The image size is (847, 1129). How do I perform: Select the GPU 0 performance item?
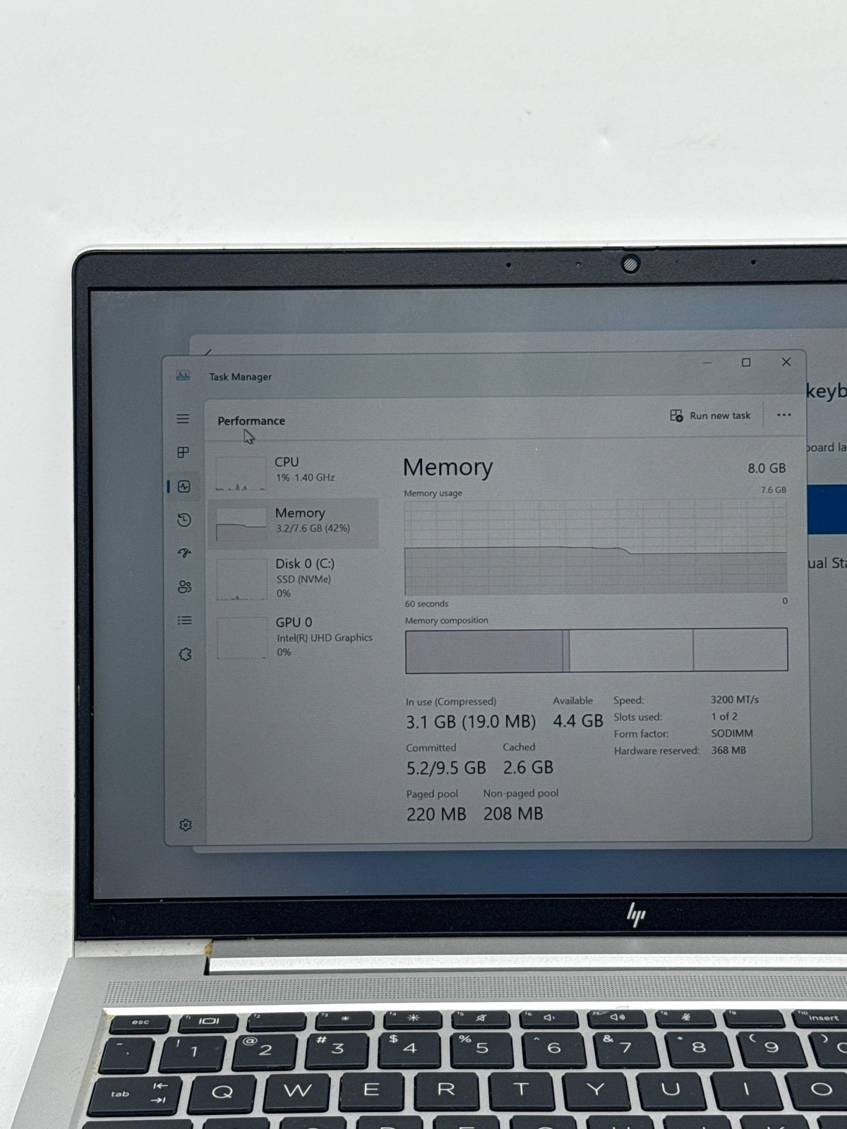tap(294, 636)
